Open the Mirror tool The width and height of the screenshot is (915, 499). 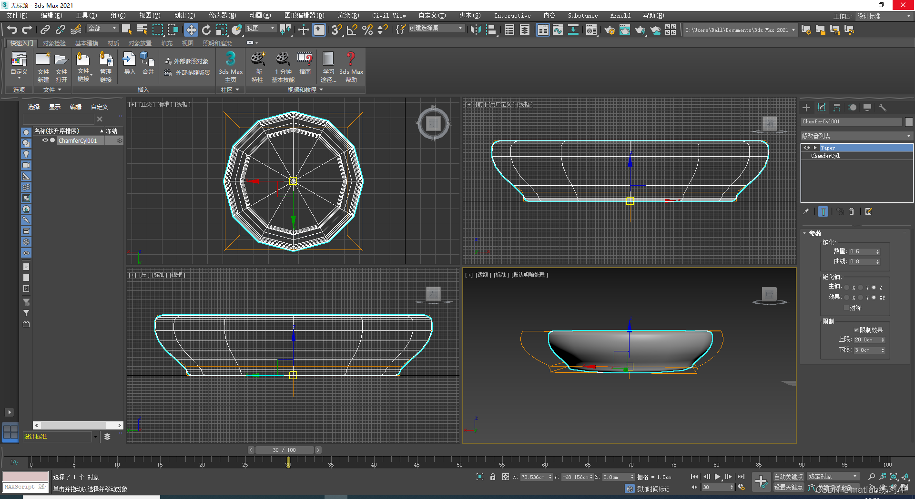pyautogui.click(x=475, y=30)
